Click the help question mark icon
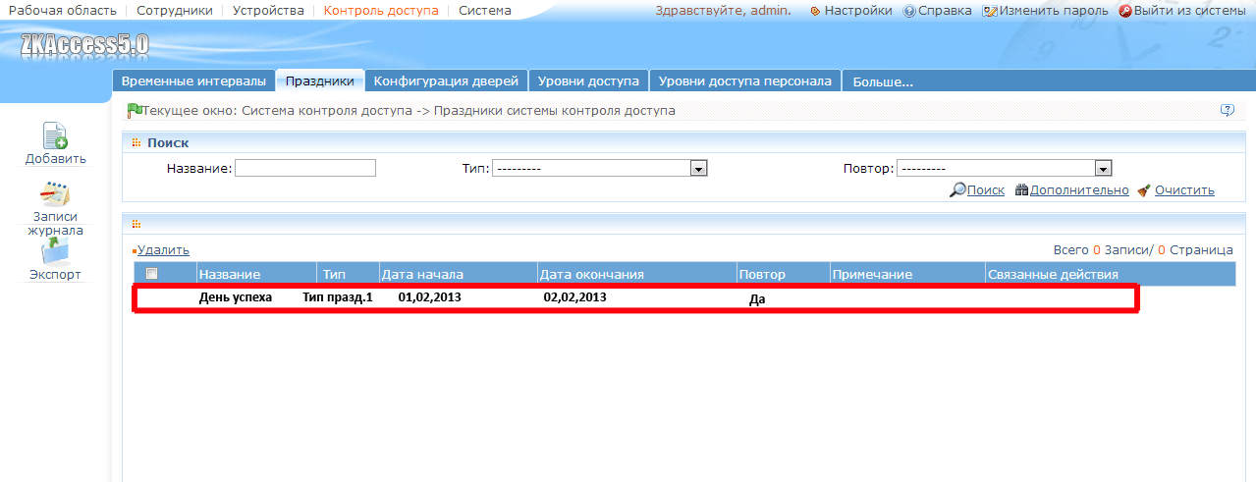The width and height of the screenshot is (1256, 482). pyautogui.click(x=1227, y=110)
